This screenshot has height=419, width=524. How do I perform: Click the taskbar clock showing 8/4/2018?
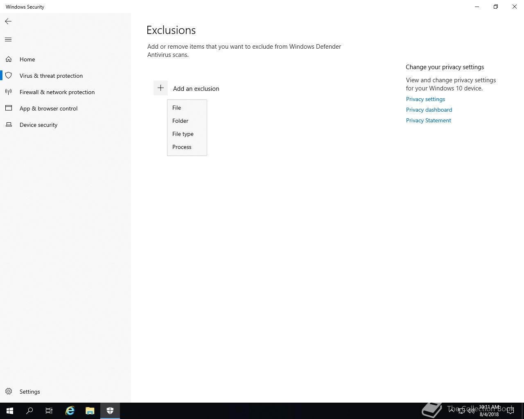[x=489, y=411]
